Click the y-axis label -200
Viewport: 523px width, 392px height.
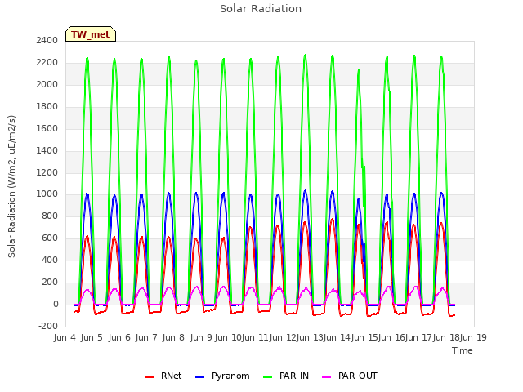tap(48, 326)
